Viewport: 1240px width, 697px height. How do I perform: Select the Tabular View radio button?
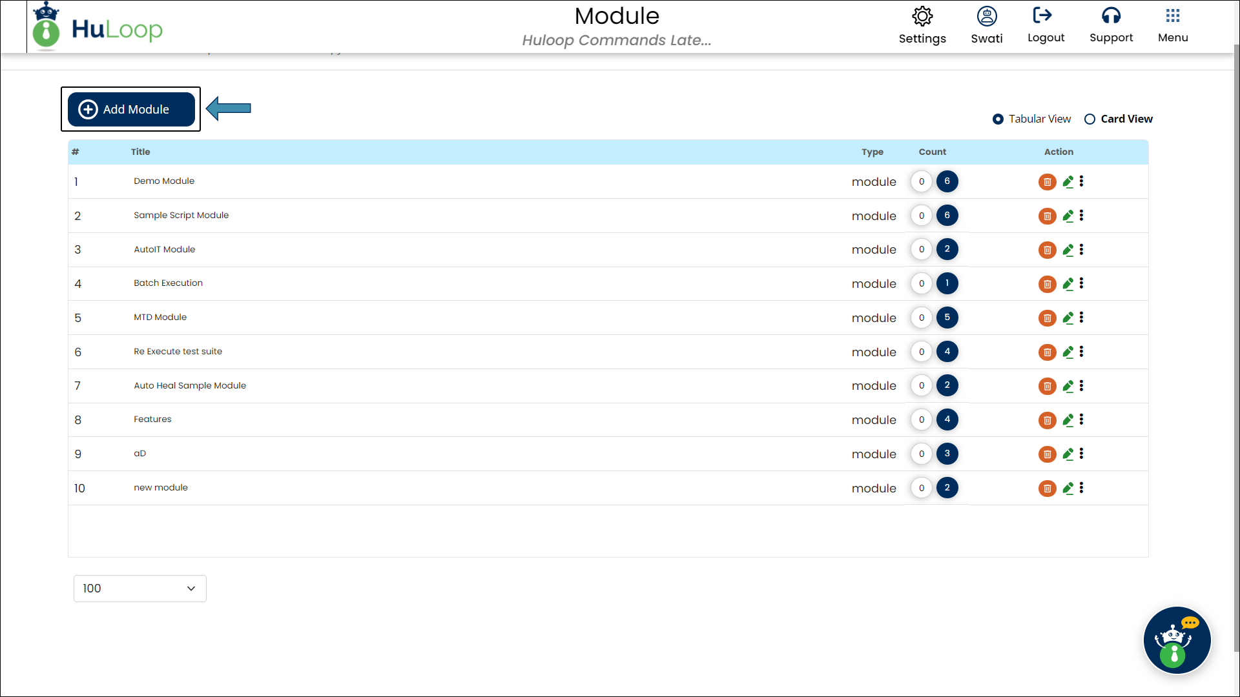click(x=998, y=119)
